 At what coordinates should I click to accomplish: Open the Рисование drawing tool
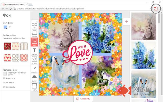[34, 69]
